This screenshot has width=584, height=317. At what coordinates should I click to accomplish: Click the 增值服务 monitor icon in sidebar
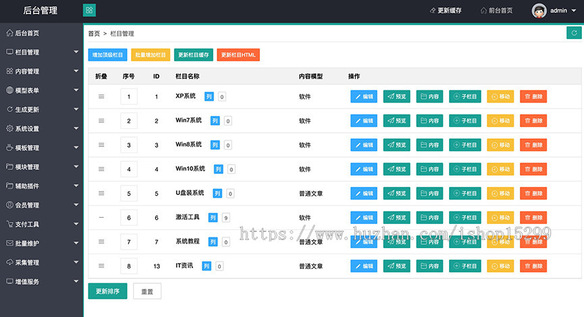(9, 281)
